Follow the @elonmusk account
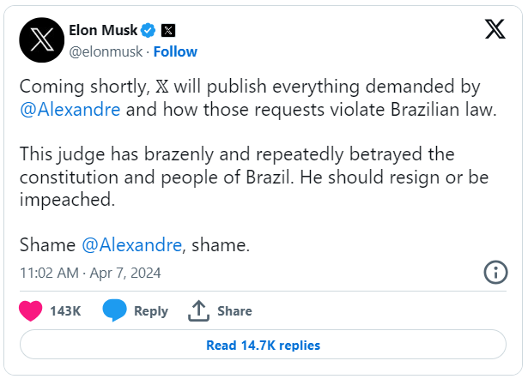This screenshot has height=379, width=528. click(x=175, y=51)
